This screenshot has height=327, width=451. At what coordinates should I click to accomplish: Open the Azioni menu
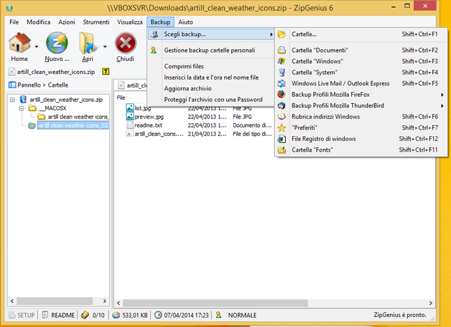pyautogui.click(x=67, y=22)
